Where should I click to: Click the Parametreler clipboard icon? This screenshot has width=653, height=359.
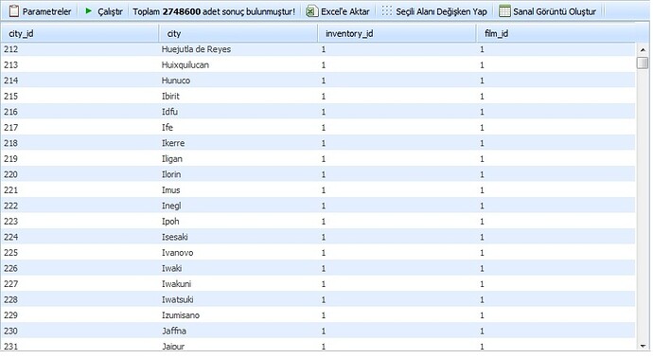(x=14, y=11)
